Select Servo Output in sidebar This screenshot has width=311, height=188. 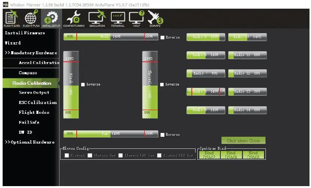point(34,93)
